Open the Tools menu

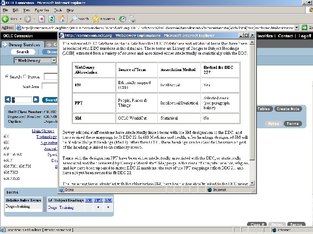pos(58,10)
